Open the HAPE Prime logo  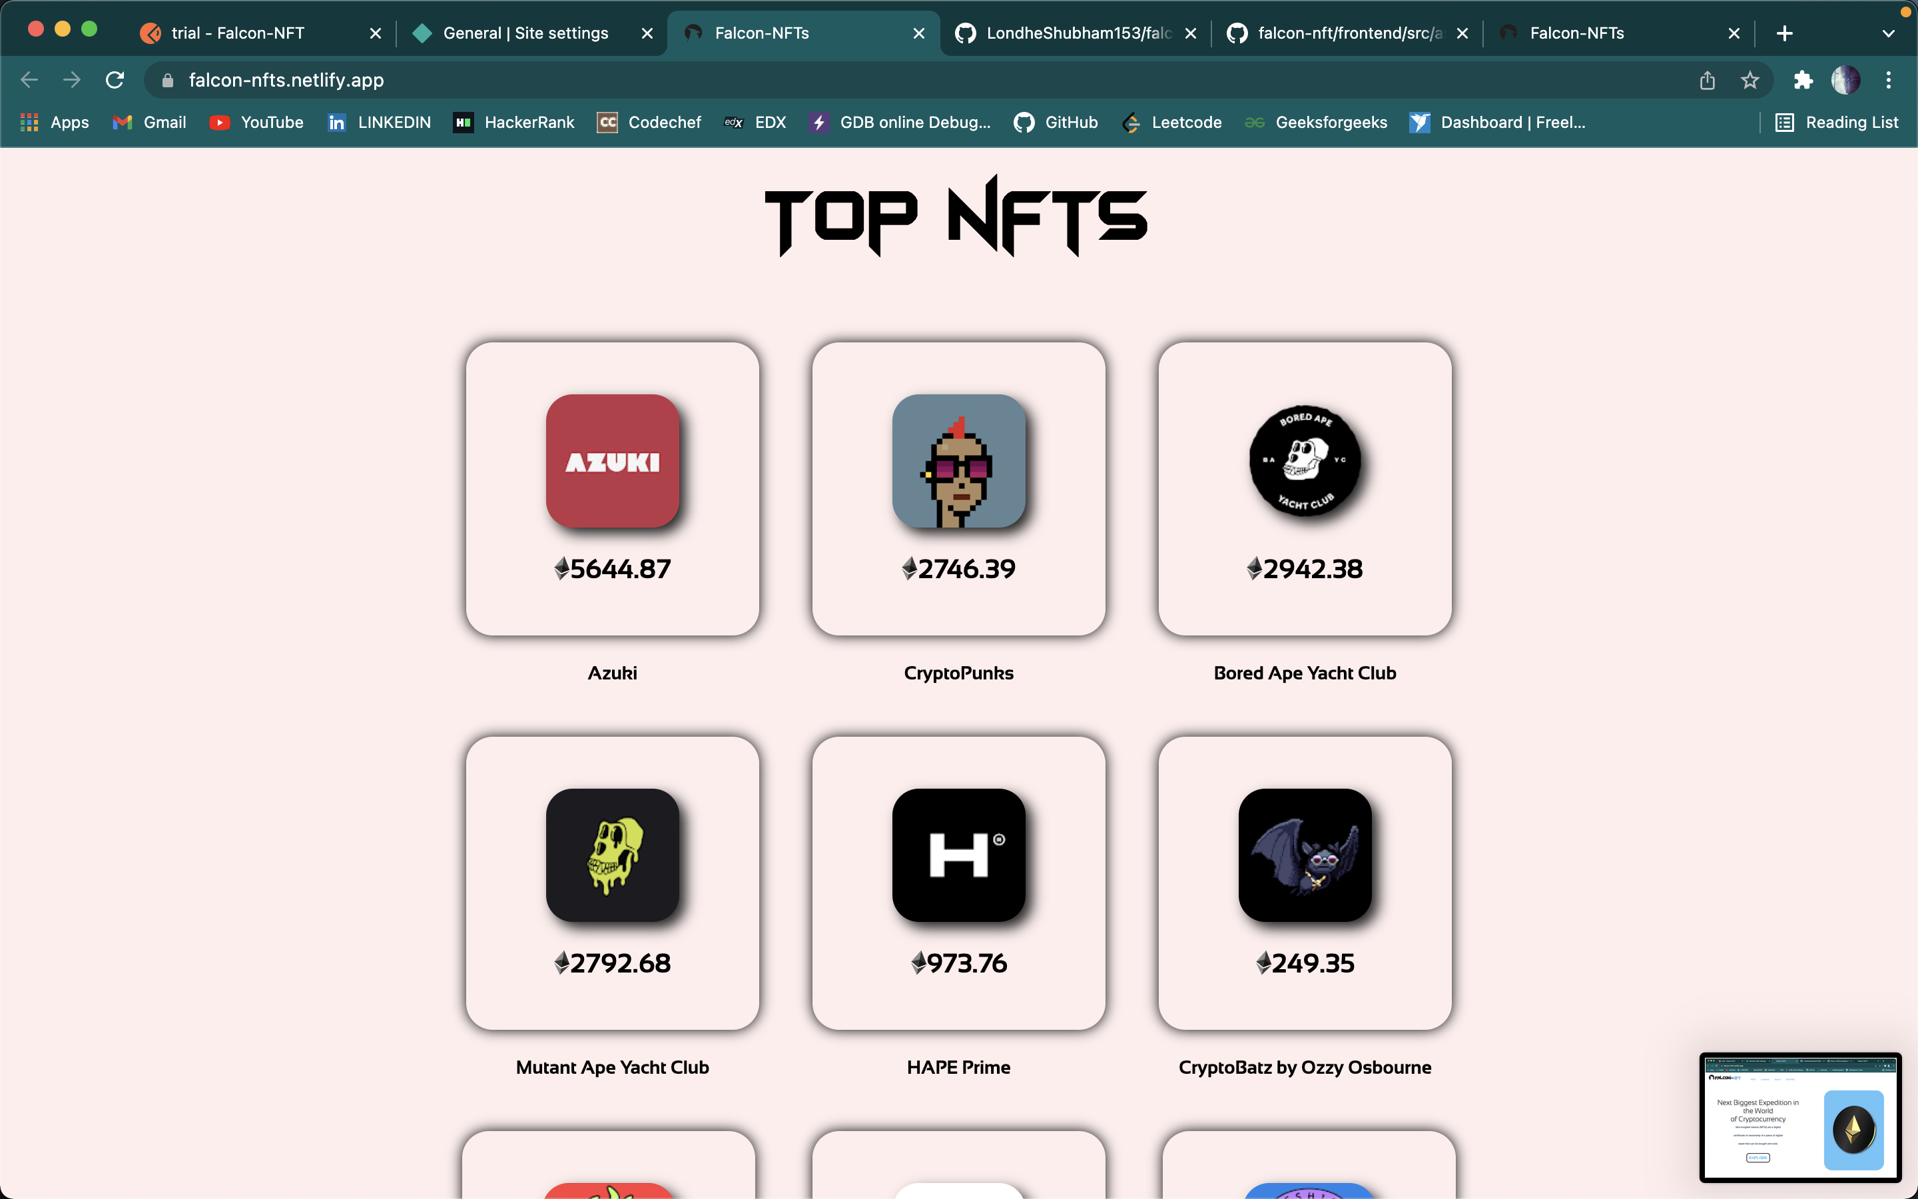[x=958, y=855]
